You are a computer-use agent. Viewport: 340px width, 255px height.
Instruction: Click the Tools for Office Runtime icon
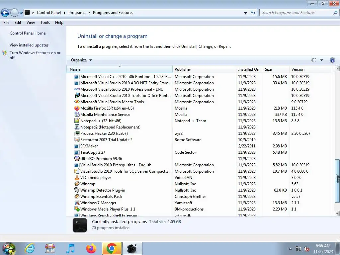click(77, 95)
